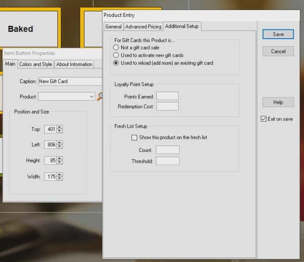Switch to Main tab in Item Button Properties
This screenshot has width=304, height=262.
pyautogui.click(x=10, y=64)
